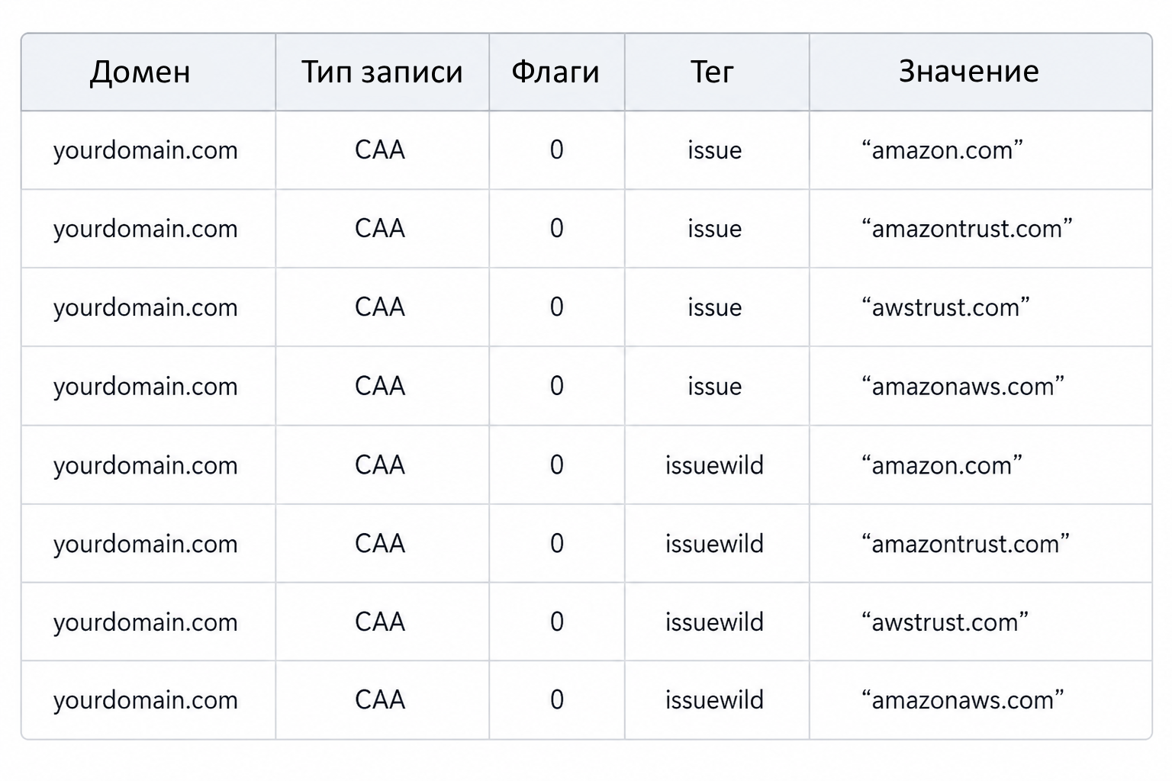Click flag value 0 in first row
1172x781 pixels.
[557, 150]
